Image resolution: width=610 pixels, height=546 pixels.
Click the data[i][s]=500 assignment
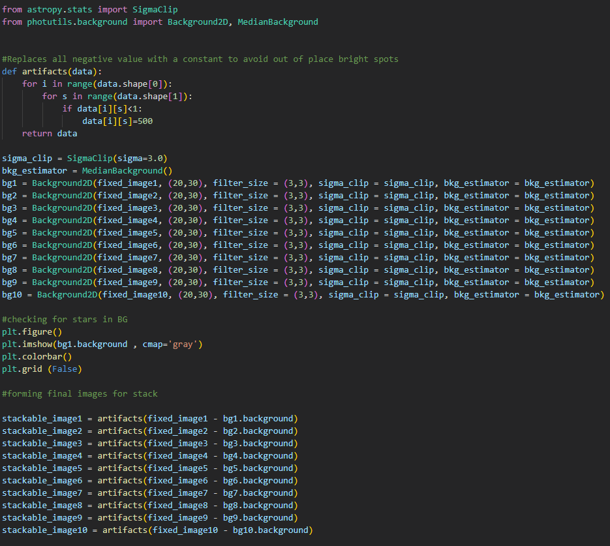117,121
